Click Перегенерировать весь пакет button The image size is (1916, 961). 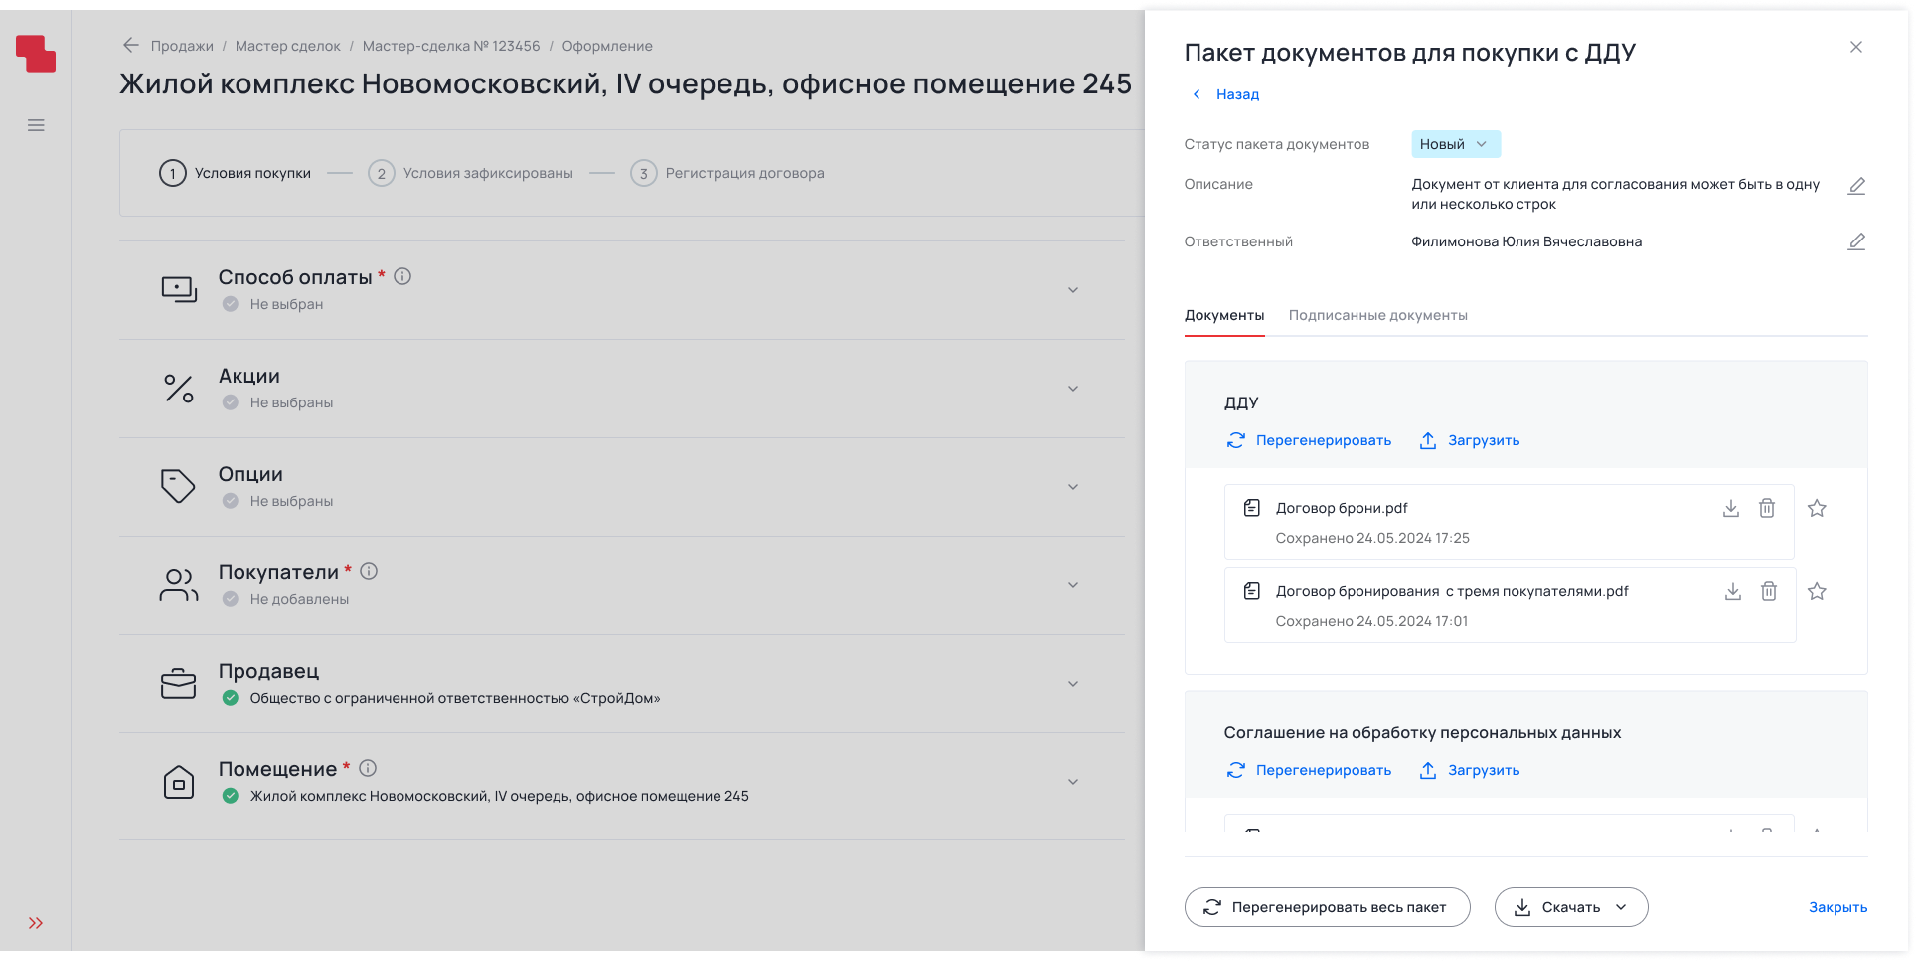click(1327, 906)
